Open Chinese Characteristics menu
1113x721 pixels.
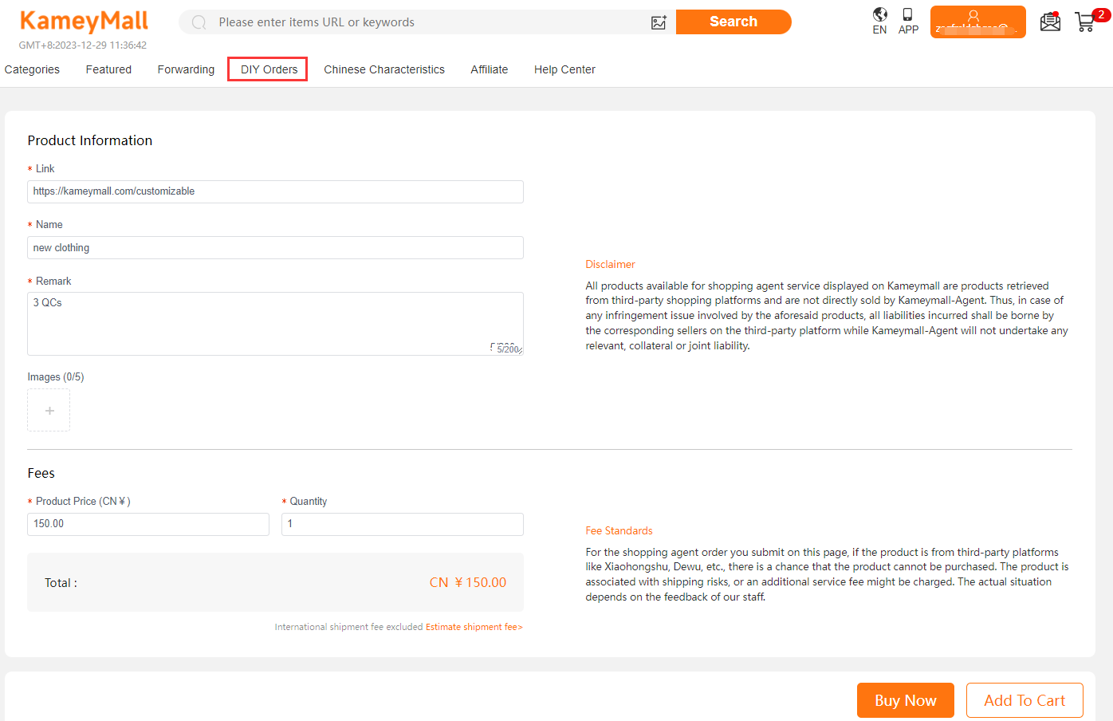click(384, 69)
